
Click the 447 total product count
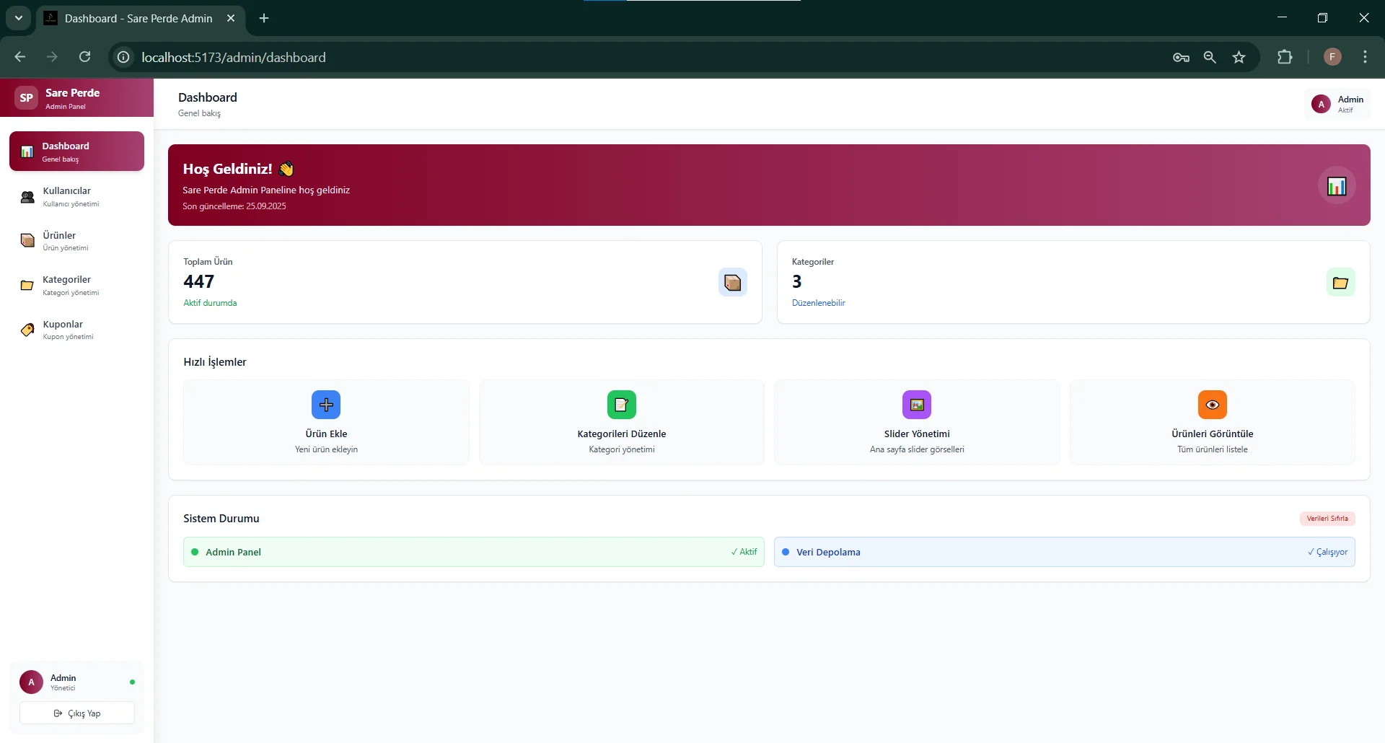click(x=198, y=281)
